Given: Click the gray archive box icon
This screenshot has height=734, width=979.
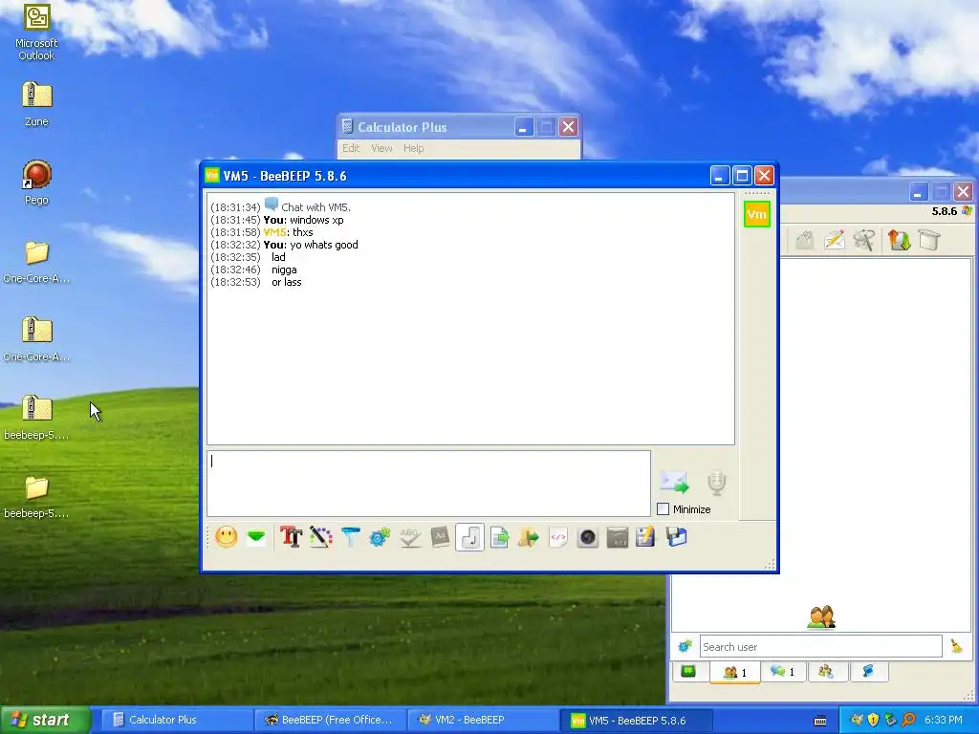Looking at the screenshot, I should coord(617,537).
